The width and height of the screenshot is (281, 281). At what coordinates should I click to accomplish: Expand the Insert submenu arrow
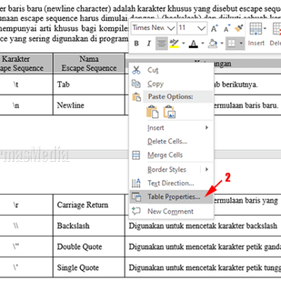point(207,127)
